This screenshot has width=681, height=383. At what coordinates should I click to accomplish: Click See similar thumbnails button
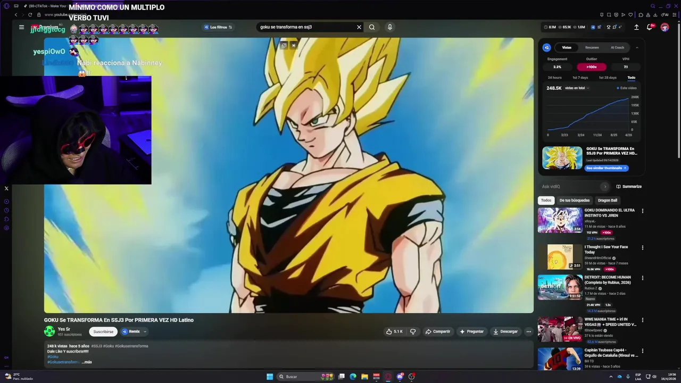click(607, 168)
